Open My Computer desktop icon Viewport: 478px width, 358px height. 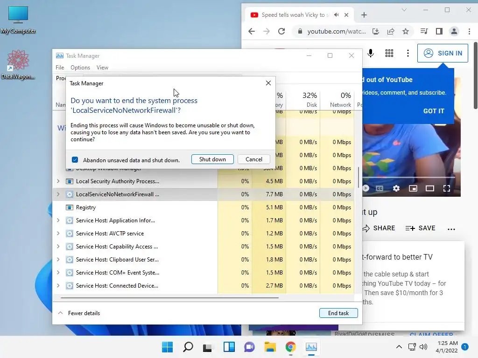pos(18,20)
